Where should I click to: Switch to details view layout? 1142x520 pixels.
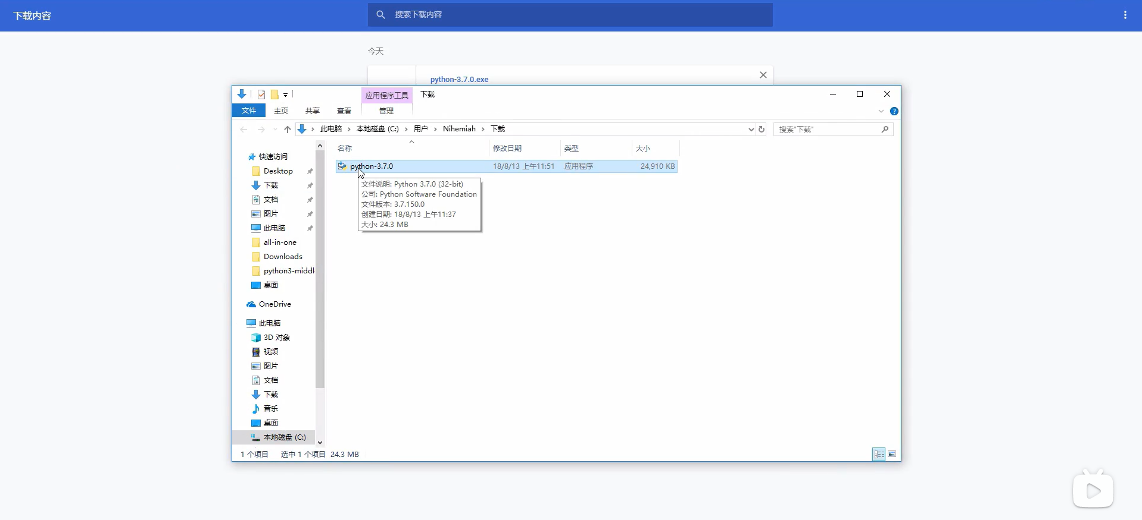[x=879, y=454]
